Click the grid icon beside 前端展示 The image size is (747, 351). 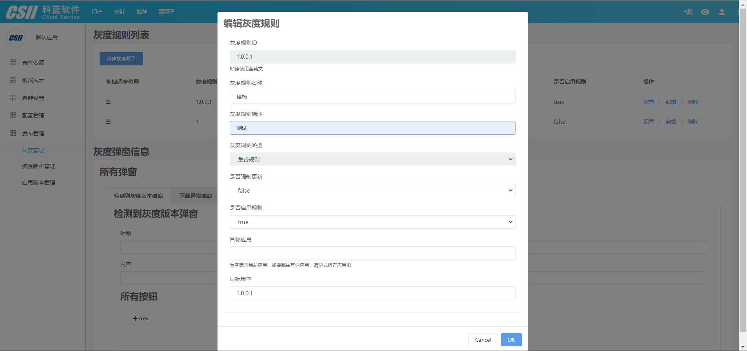(x=13, y=80)
